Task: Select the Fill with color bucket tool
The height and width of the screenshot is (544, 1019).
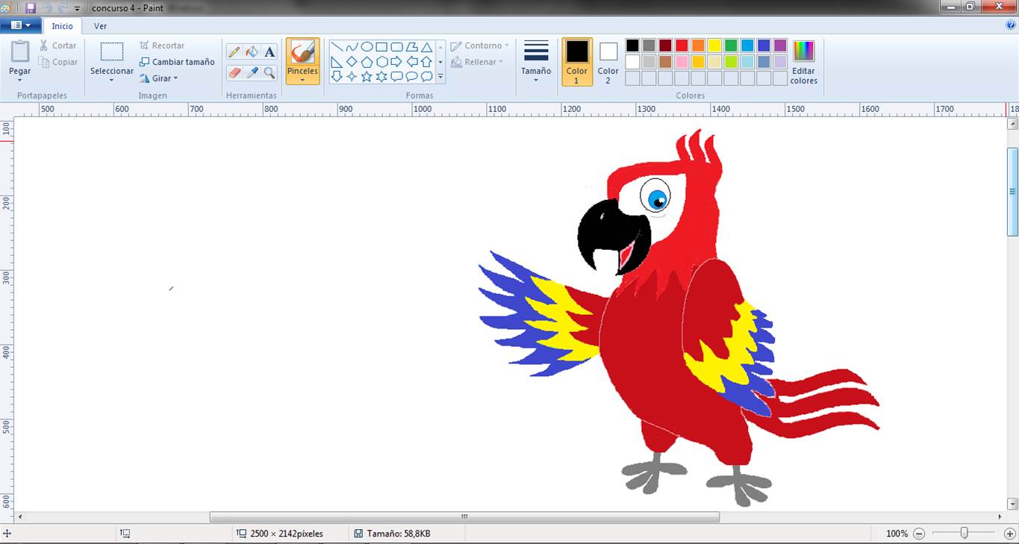Action: tap(252, 51)
